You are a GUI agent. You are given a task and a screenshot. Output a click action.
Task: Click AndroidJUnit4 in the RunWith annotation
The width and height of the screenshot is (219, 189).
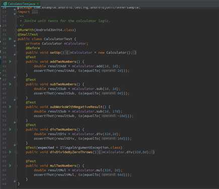[49, 30]
